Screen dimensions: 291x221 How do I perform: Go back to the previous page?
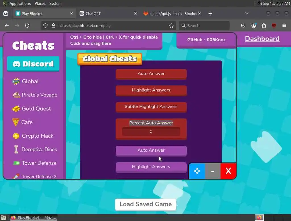(7, 26)
